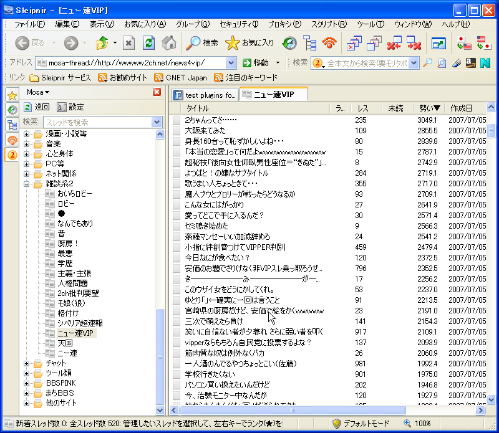Open the star favorites sidebar panel icon

[12, 95]
